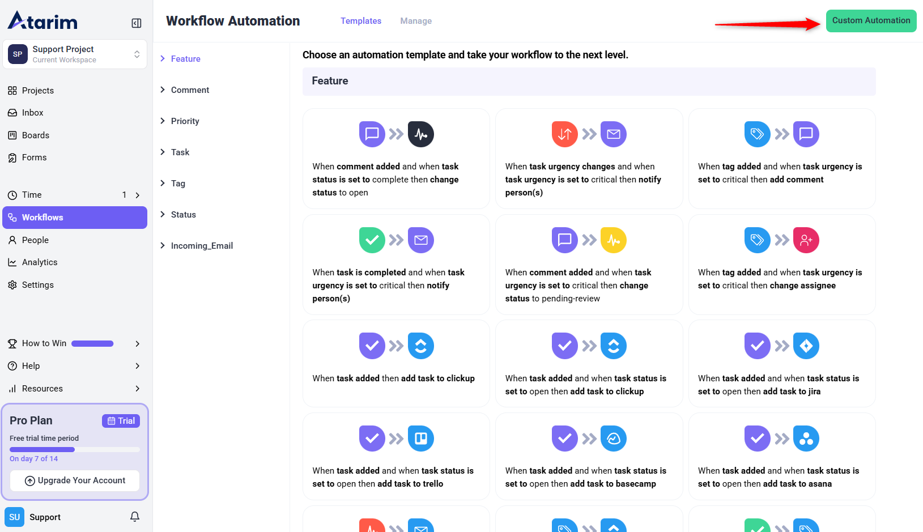Expand the Comment template category
This screenshot has height=532, width=923.
(190, 90)
